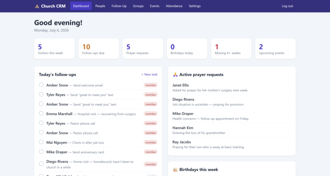Check off Diego Rivera's home visit task
330x176 pixels.
tap(41, 164)
